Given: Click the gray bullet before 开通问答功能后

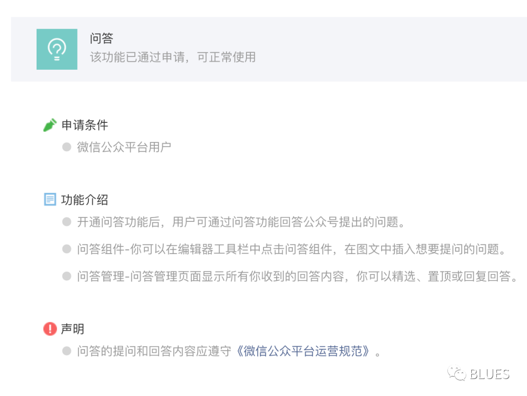Looking at the screenshot, I should click(66, 222).
